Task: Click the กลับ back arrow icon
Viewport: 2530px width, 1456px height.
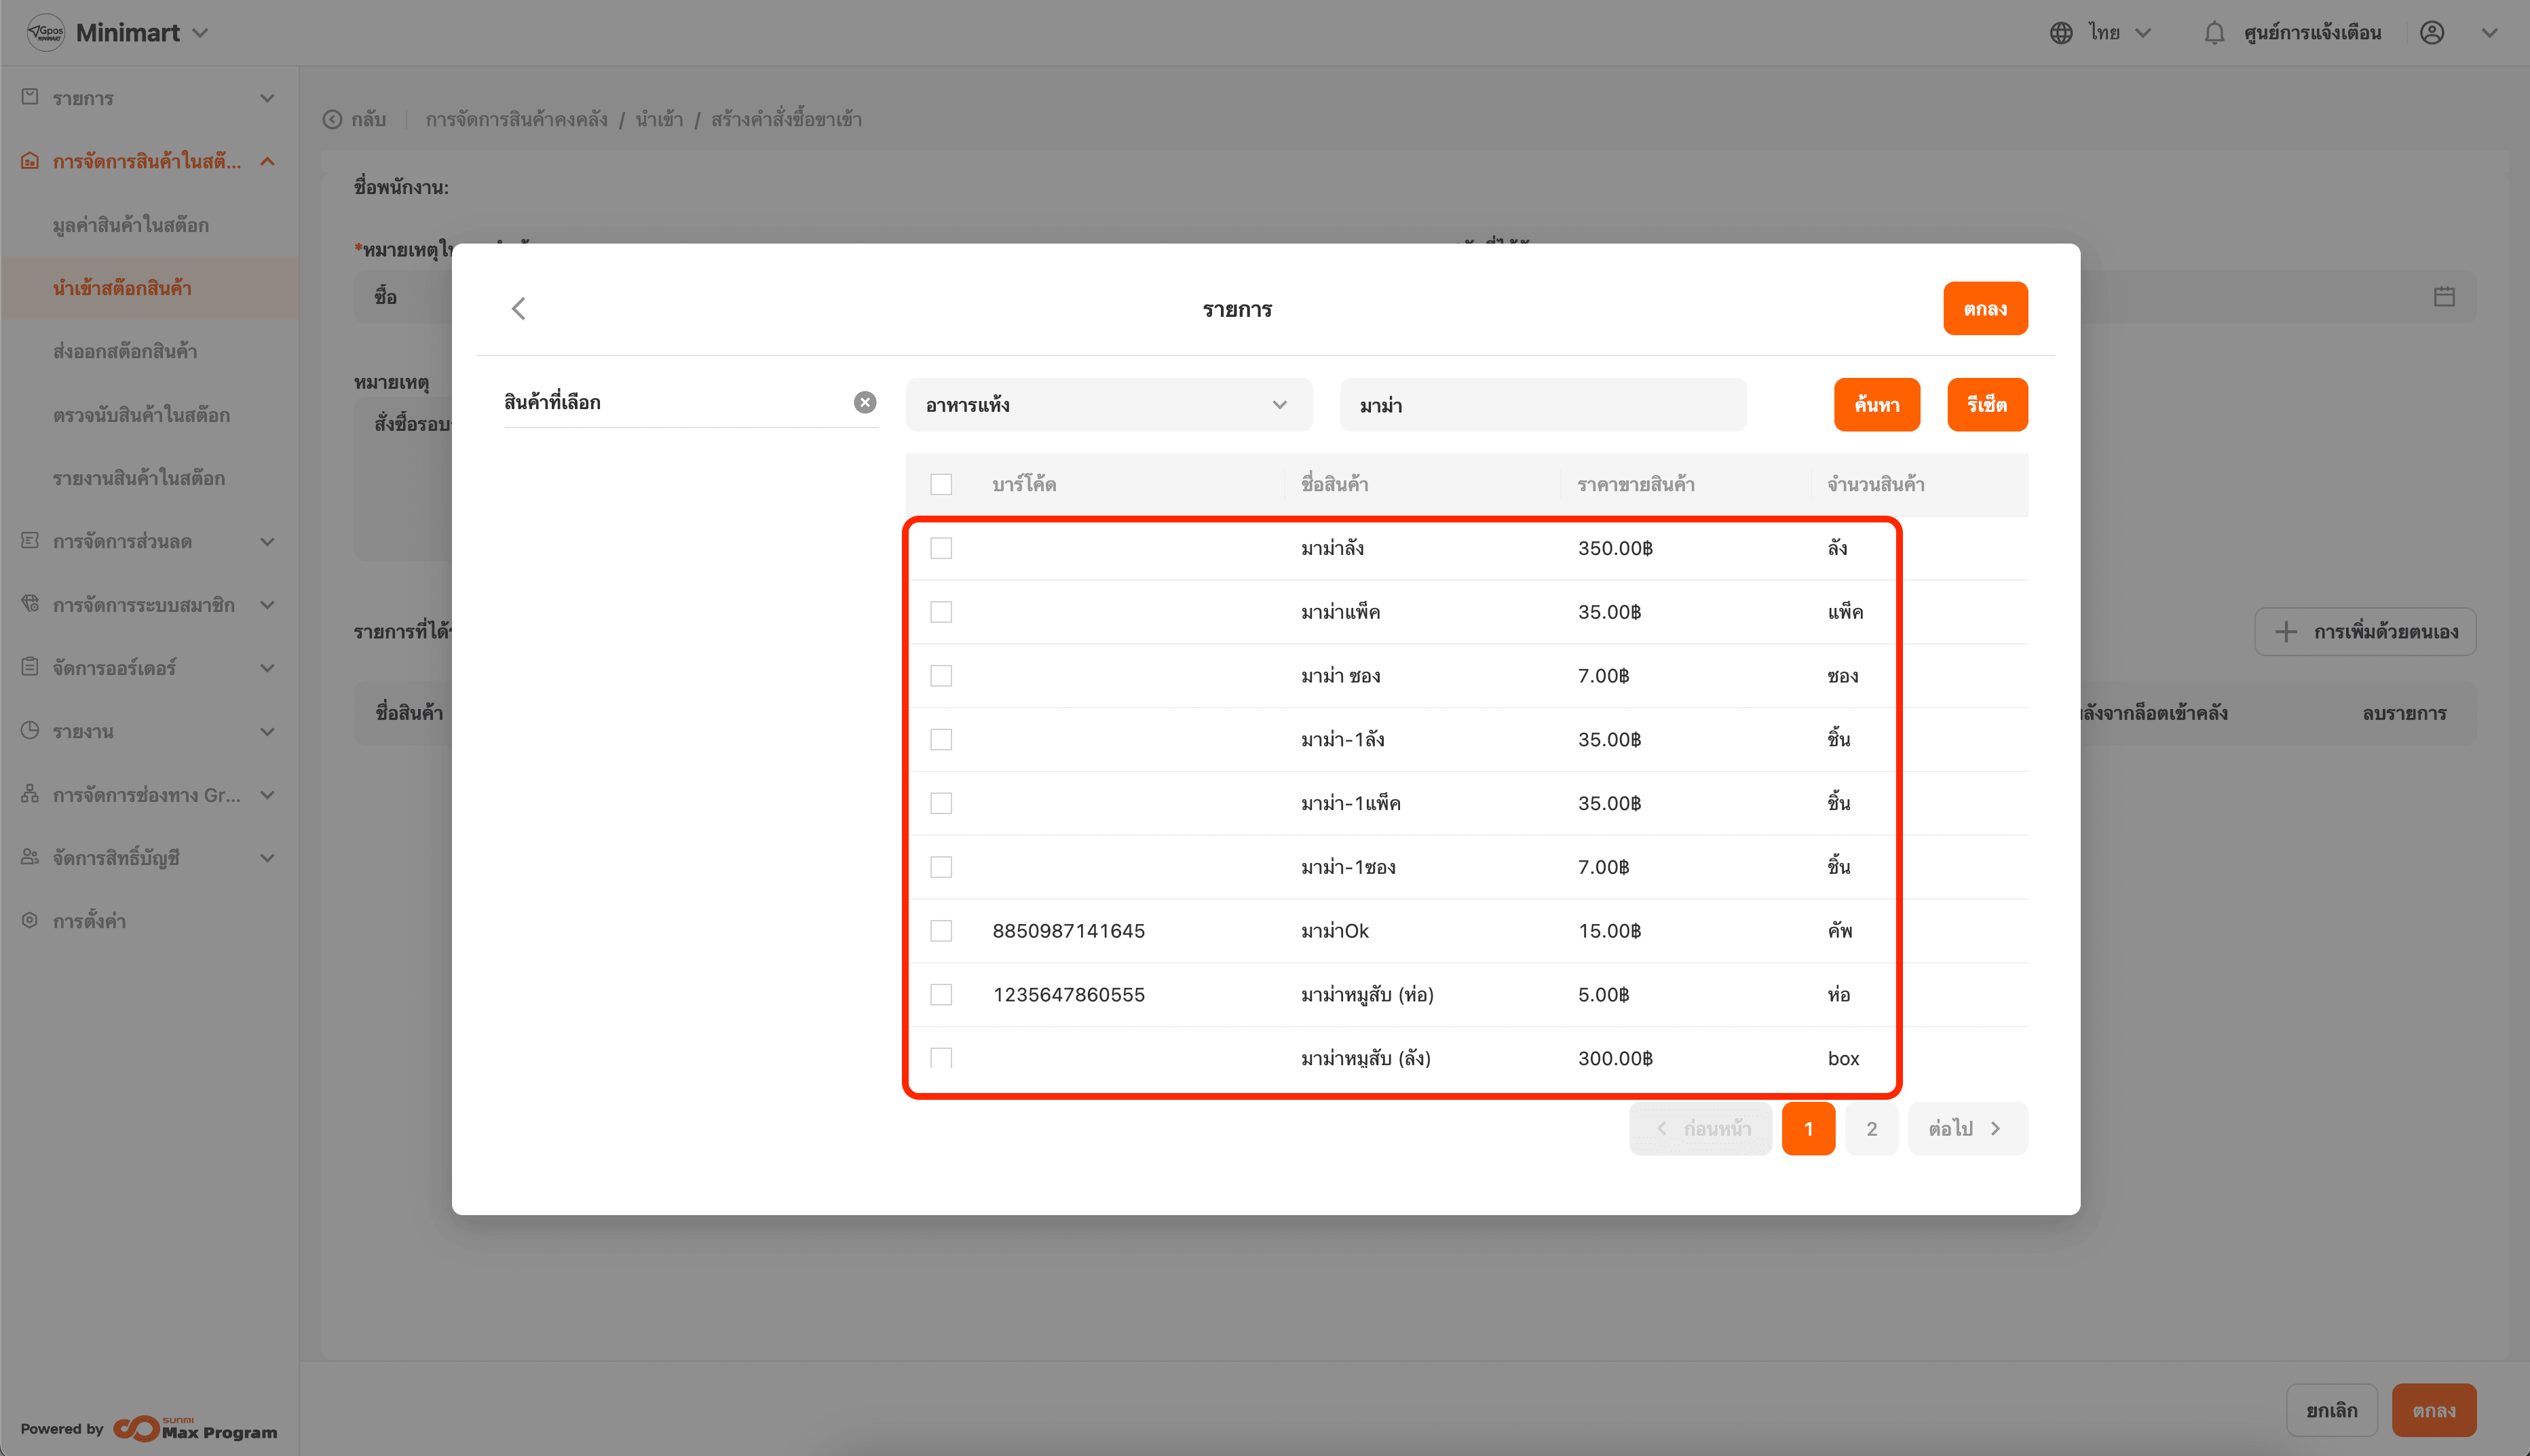Action: click(332, 120)
